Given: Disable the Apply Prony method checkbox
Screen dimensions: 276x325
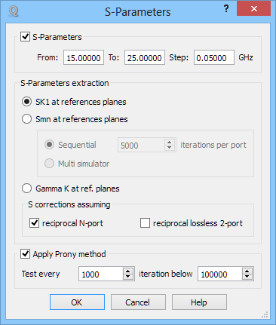Looking at the screenshot, I should point(25,254).
